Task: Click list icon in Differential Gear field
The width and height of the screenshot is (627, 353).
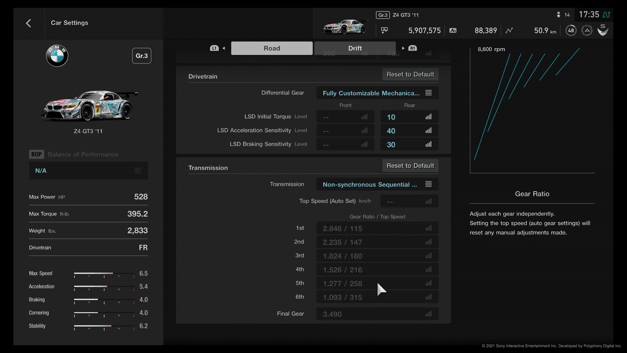Action: point(428,93)
